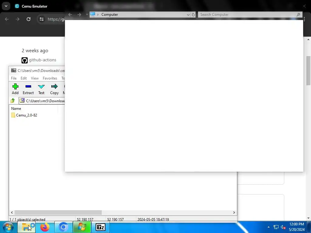Go forward in the browser
The width and height of the screenshot is (311, 233).
click(17, 19)
